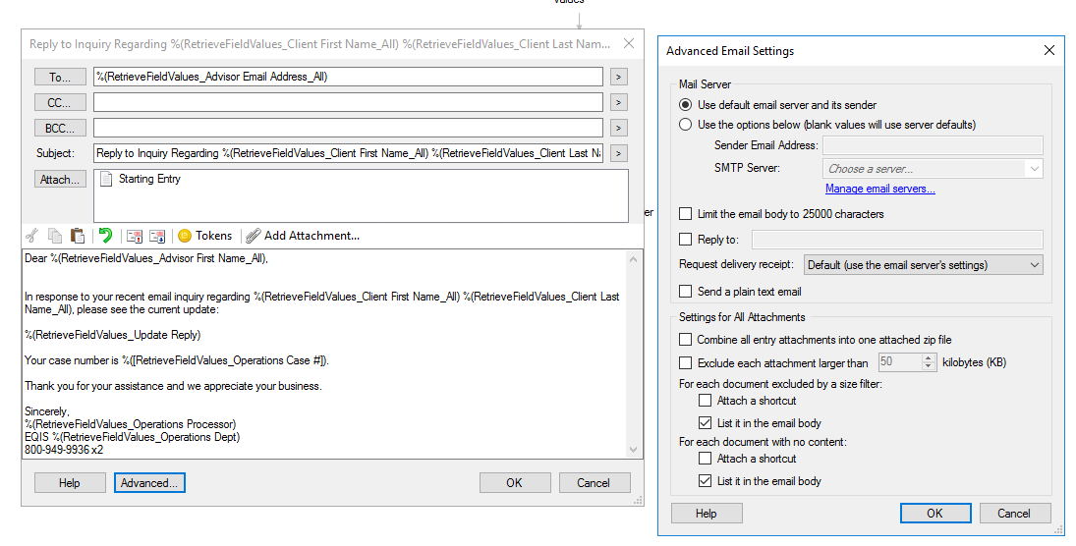The image size is (1076, 546).
Task: Click the Advanced... button
Action: pos(149,483)
